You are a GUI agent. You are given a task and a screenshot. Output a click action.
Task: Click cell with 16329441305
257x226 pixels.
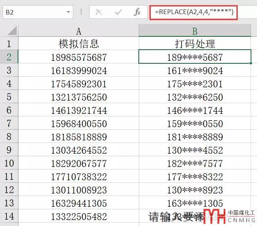(x=78, y=202)
